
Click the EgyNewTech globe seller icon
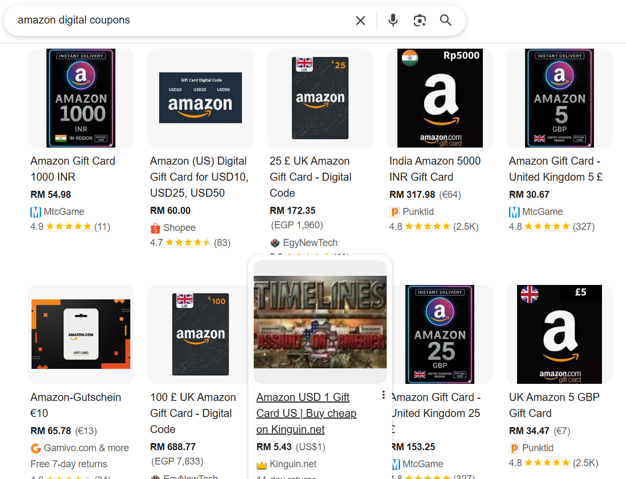click(275, 242)
